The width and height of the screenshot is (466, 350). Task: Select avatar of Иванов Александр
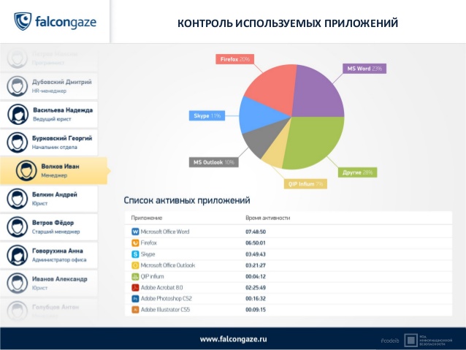pyautogui.click(x=18, y=283)
